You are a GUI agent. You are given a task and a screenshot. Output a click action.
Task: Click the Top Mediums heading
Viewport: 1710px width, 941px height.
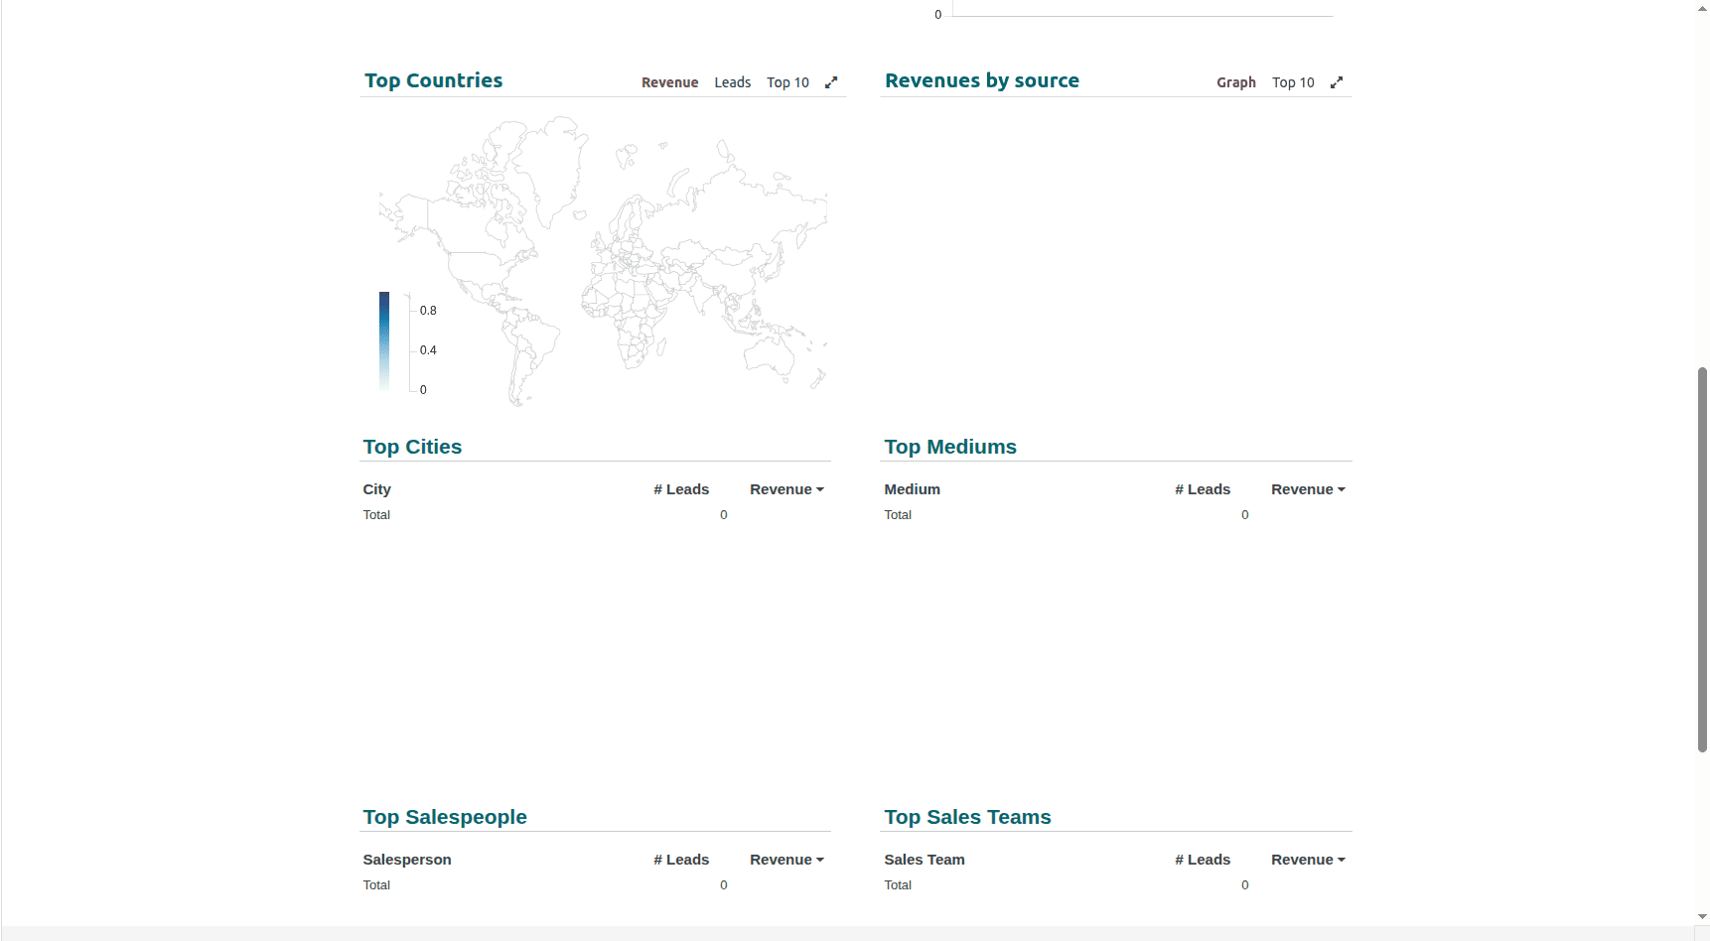coord(950,447)
